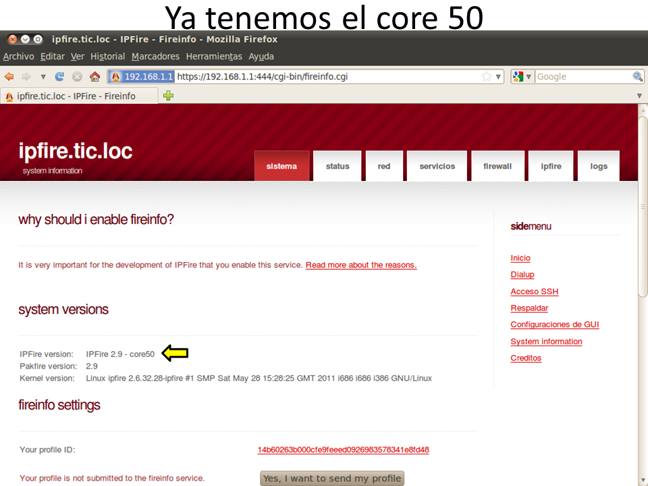Image resolution: width=648 pixels, height=486 pixels.
Task: Click the Firefox back arrow button
Action: pyautogui.click(x=9, y=77)
